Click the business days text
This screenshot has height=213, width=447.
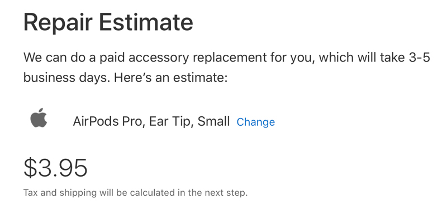point(66,77)
